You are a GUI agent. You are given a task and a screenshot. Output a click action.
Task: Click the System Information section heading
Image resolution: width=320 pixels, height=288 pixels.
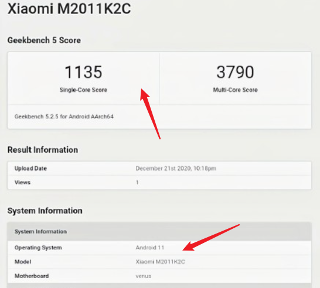tap(45, 211)
